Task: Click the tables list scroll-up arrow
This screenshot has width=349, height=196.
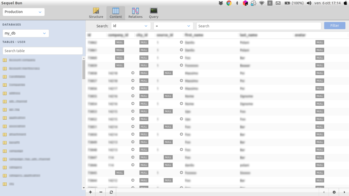Action: 84,58
